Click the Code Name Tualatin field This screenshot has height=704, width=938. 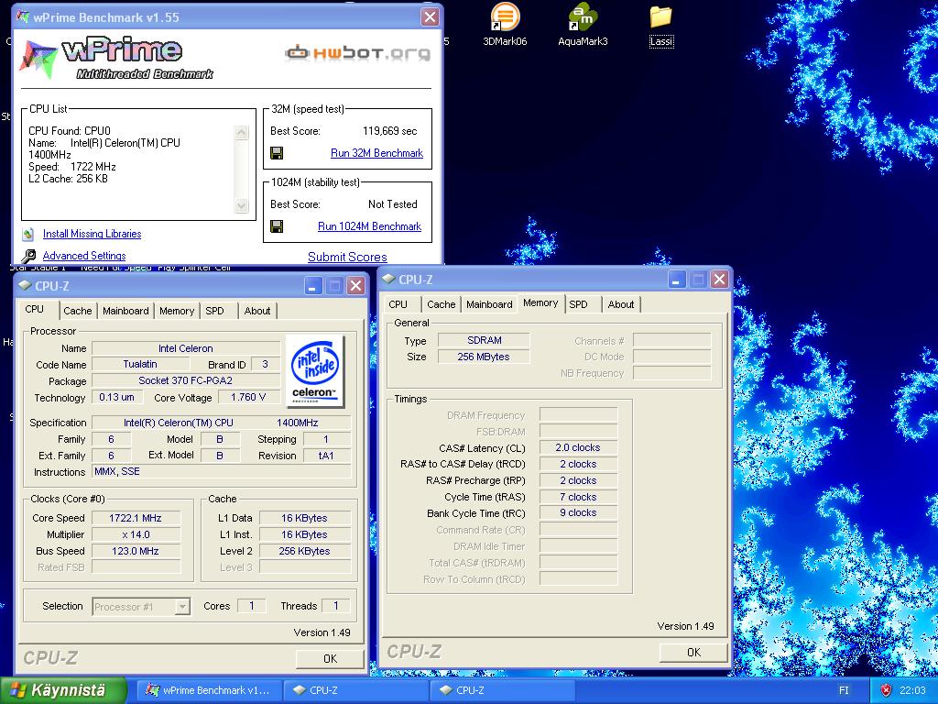(140, 365)
